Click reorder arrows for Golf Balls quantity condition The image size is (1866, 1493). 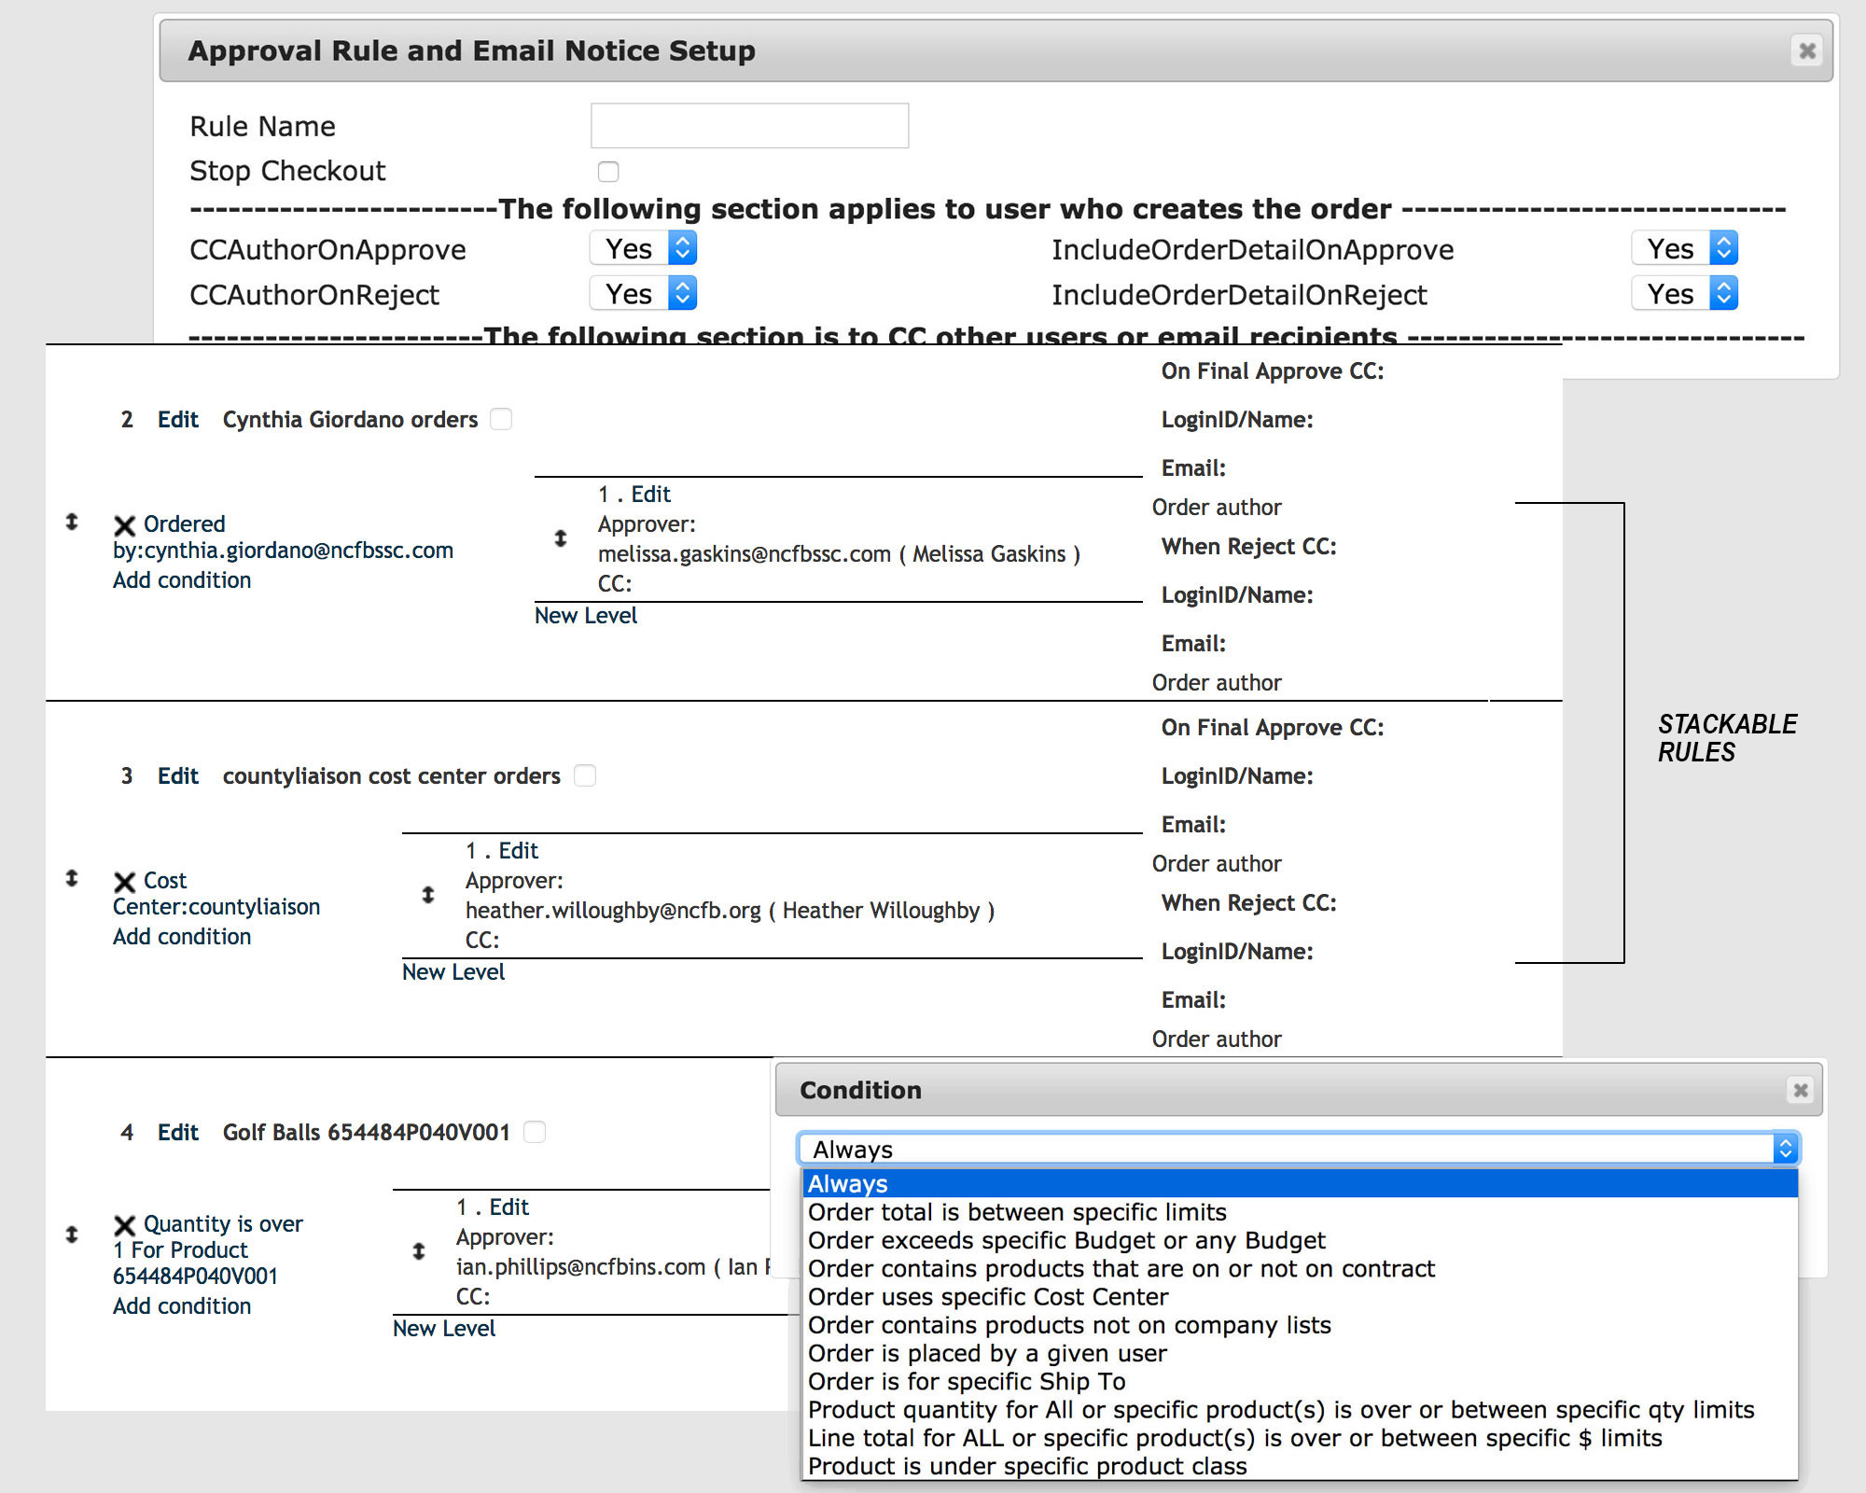click(72, 1235)
